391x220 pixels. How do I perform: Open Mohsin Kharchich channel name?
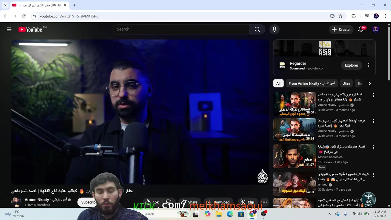click(x=330, y=157)
